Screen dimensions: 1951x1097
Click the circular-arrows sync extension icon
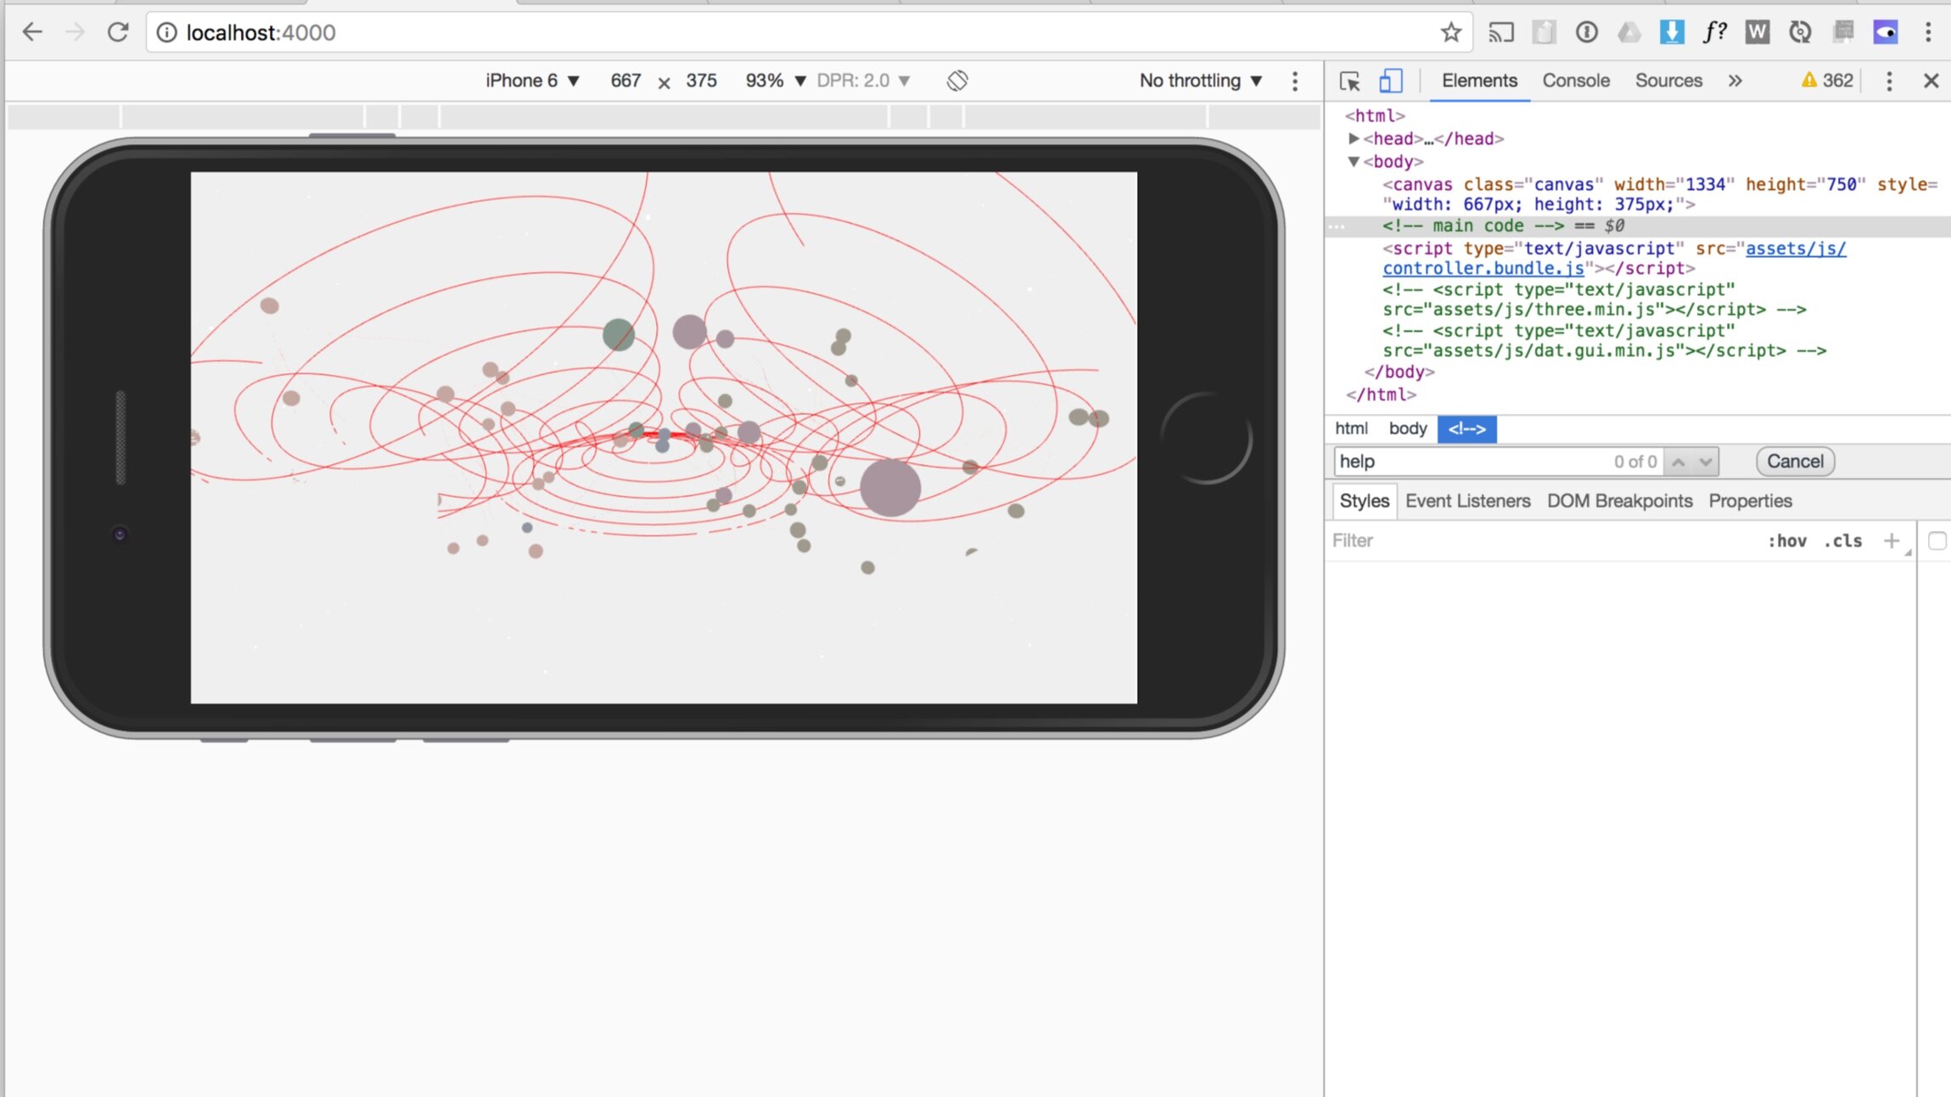tap(1800, 32)
